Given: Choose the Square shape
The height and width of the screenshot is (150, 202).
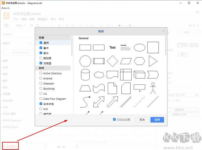Looking at the screenshot, I should [153, 47].
